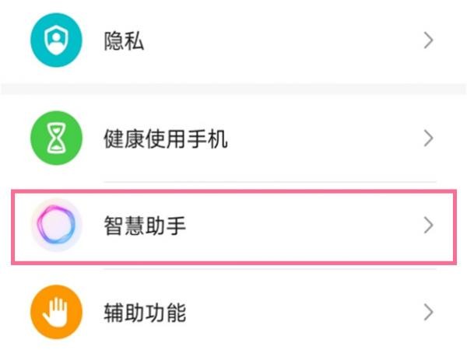The image size is (467, 350).
Task: Tap the orange hand Accessibility icon
Action: click(56, 312)
